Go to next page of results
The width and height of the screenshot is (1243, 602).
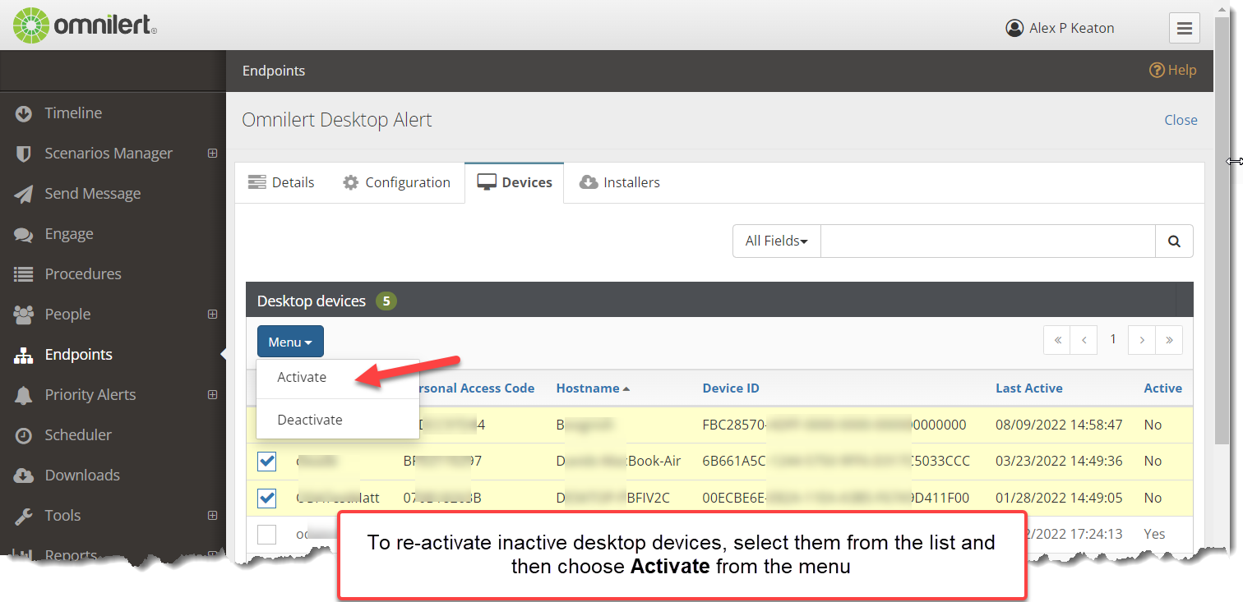[x=1142, y=340]
